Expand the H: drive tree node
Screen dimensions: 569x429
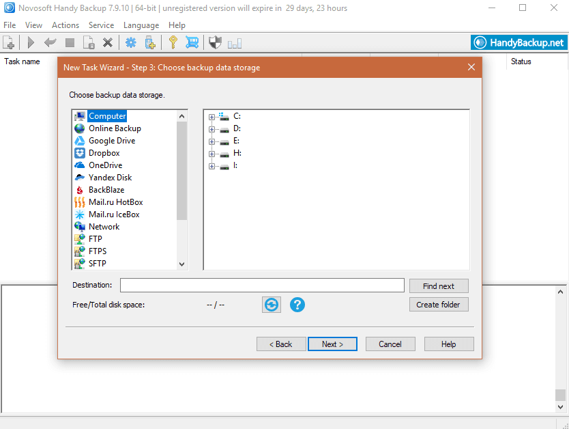[211, 154]
